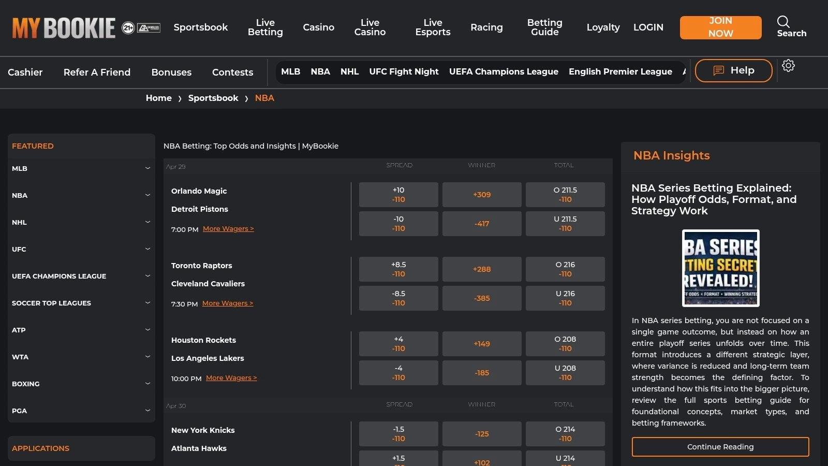
Task: Click the JOIN NOW button
Action: (720, 27)
